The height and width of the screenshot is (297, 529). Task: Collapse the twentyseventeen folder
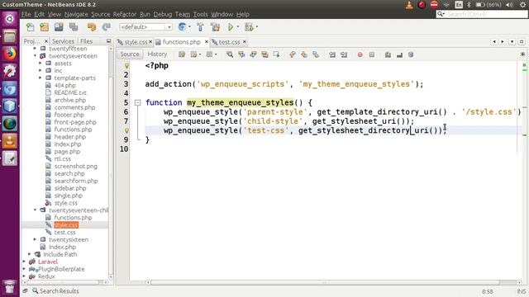point(35,56)
